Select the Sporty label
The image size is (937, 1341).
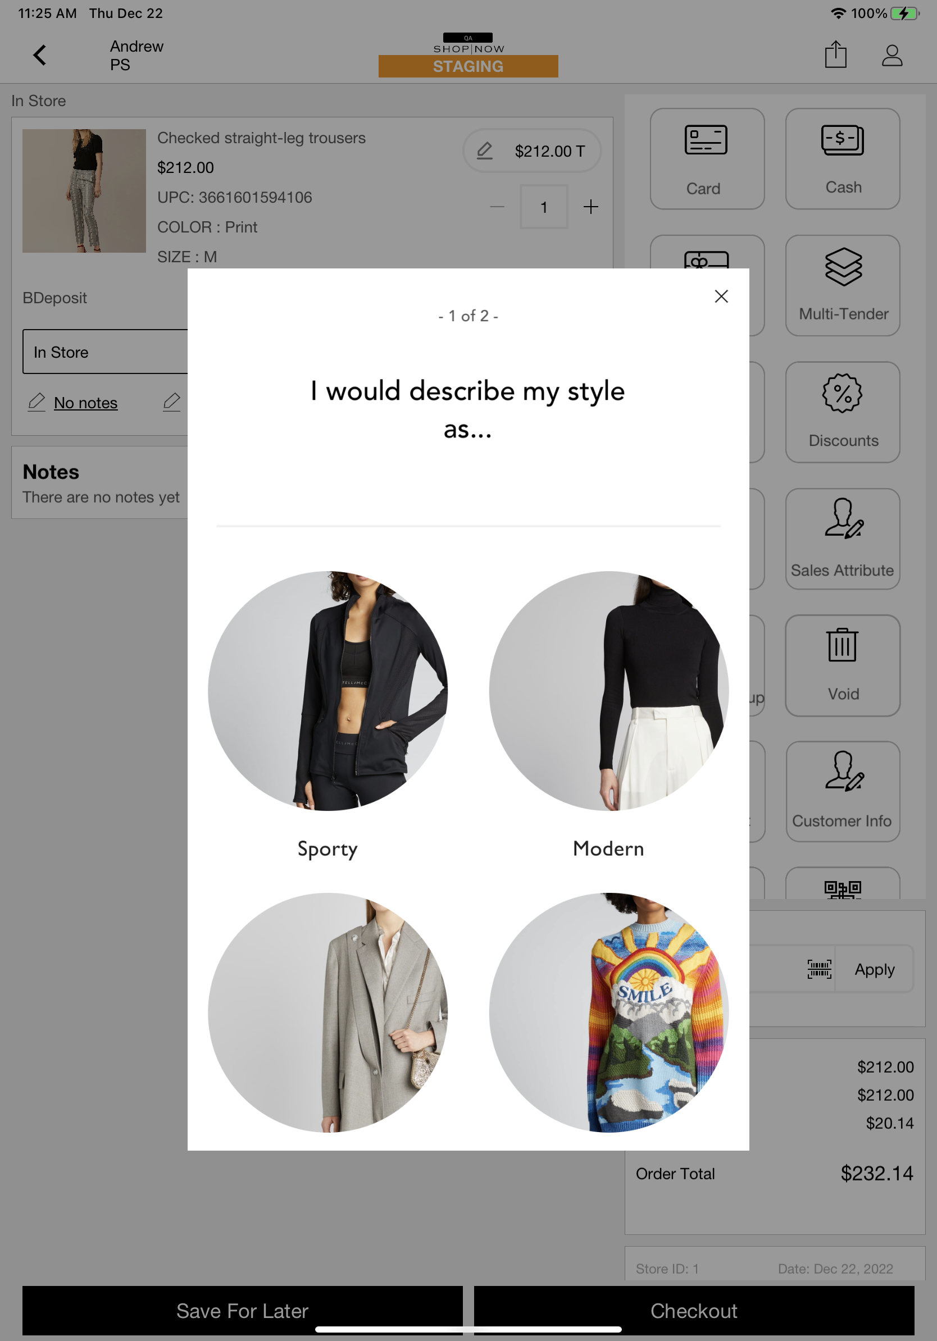[x=328, y=849]
